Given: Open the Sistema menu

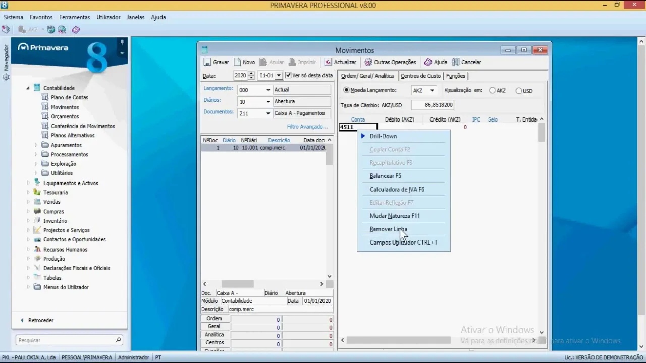Looking at the screenshot, I should (14, 17).
